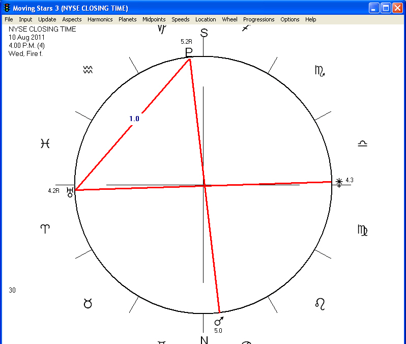The height and width of the screenshot is (344, 406).
Task: Open the File menu
Action: (x=9, y=19)
